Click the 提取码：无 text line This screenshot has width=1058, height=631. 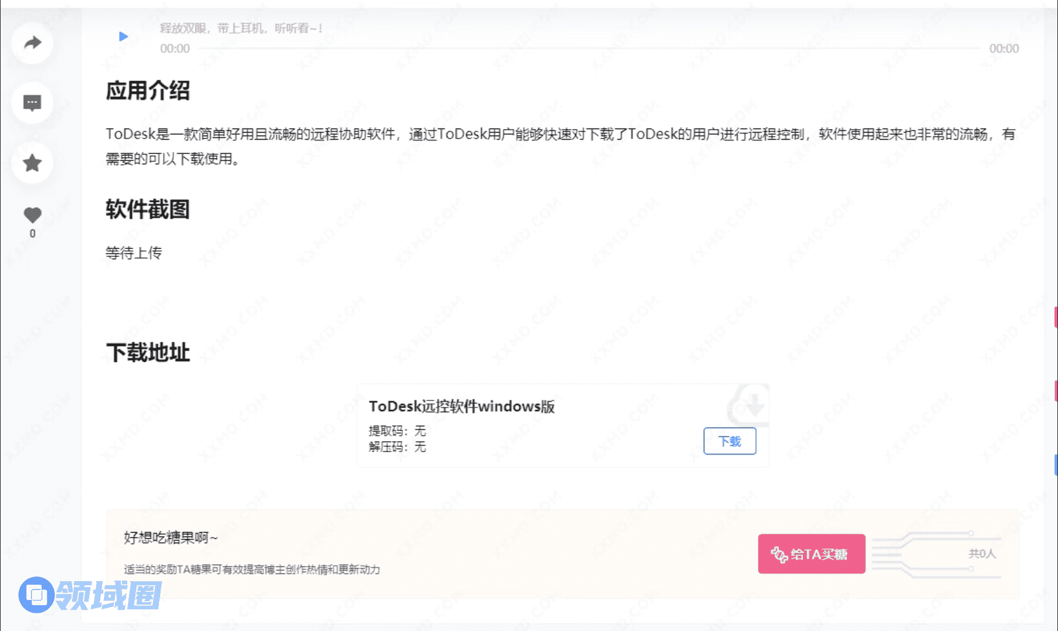[397, 431]
